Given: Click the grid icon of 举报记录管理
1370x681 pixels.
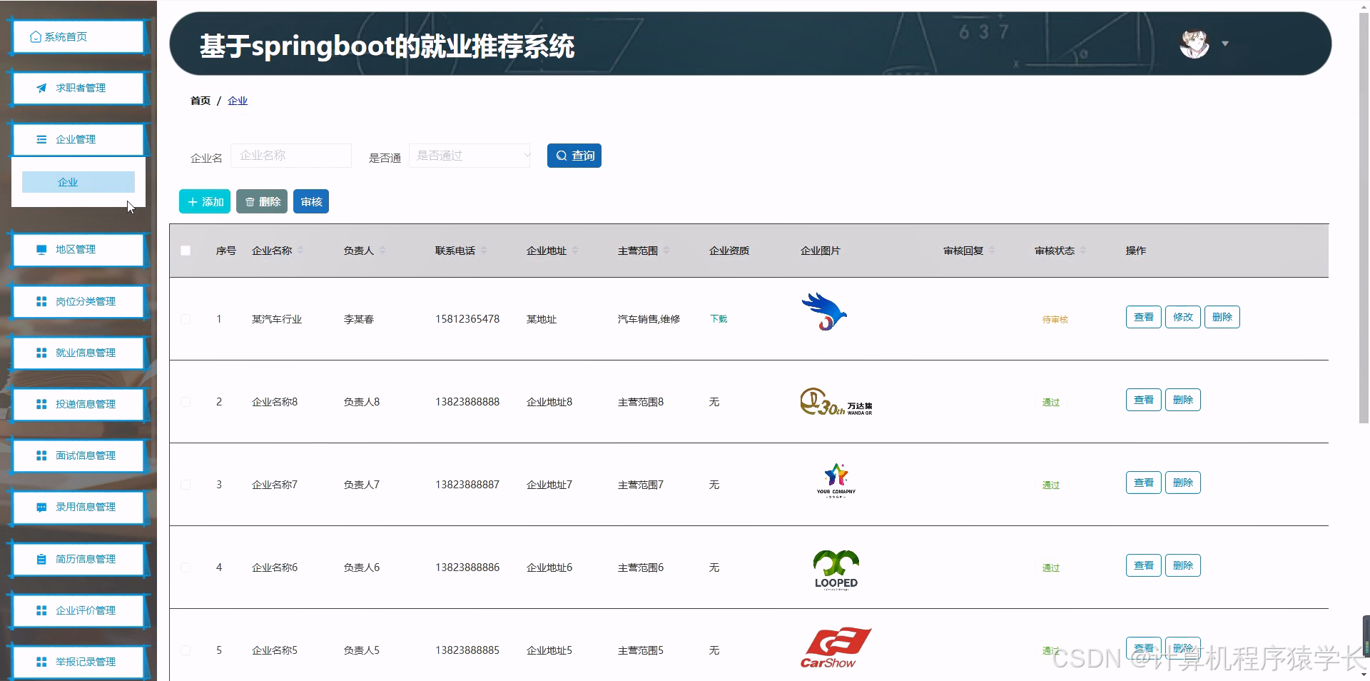Looking at the screenshot, I should (41, 662).
